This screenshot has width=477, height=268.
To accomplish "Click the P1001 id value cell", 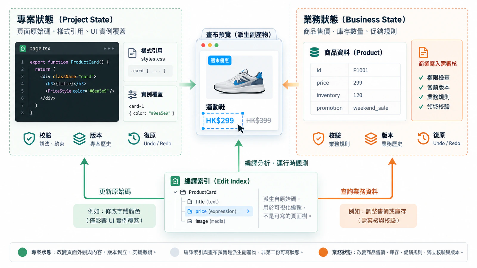I will (x=374, y=70).
